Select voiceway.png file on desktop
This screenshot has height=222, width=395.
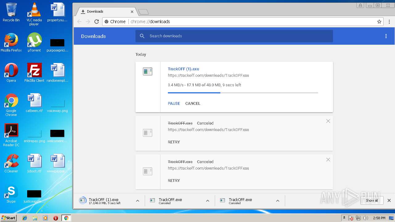click(57, 105)
